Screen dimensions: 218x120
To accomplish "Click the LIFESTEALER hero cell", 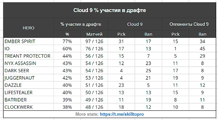I will 19,92.
